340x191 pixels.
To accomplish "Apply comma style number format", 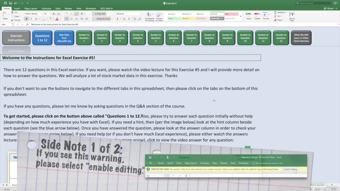I will (x=129, y=19).
